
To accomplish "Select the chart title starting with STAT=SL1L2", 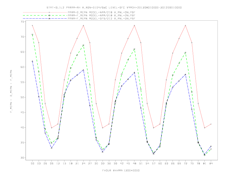I will [x=114, y=8].
